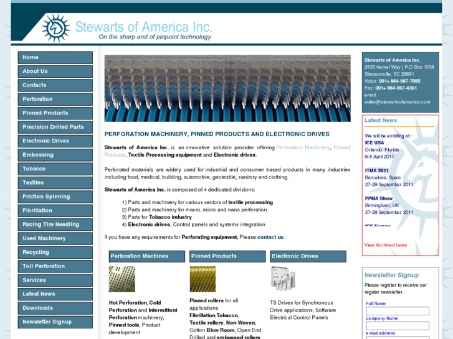Click the Latest News panel heading
The height and width of the screenshot is (339, 453).
(x=381, y=120)
